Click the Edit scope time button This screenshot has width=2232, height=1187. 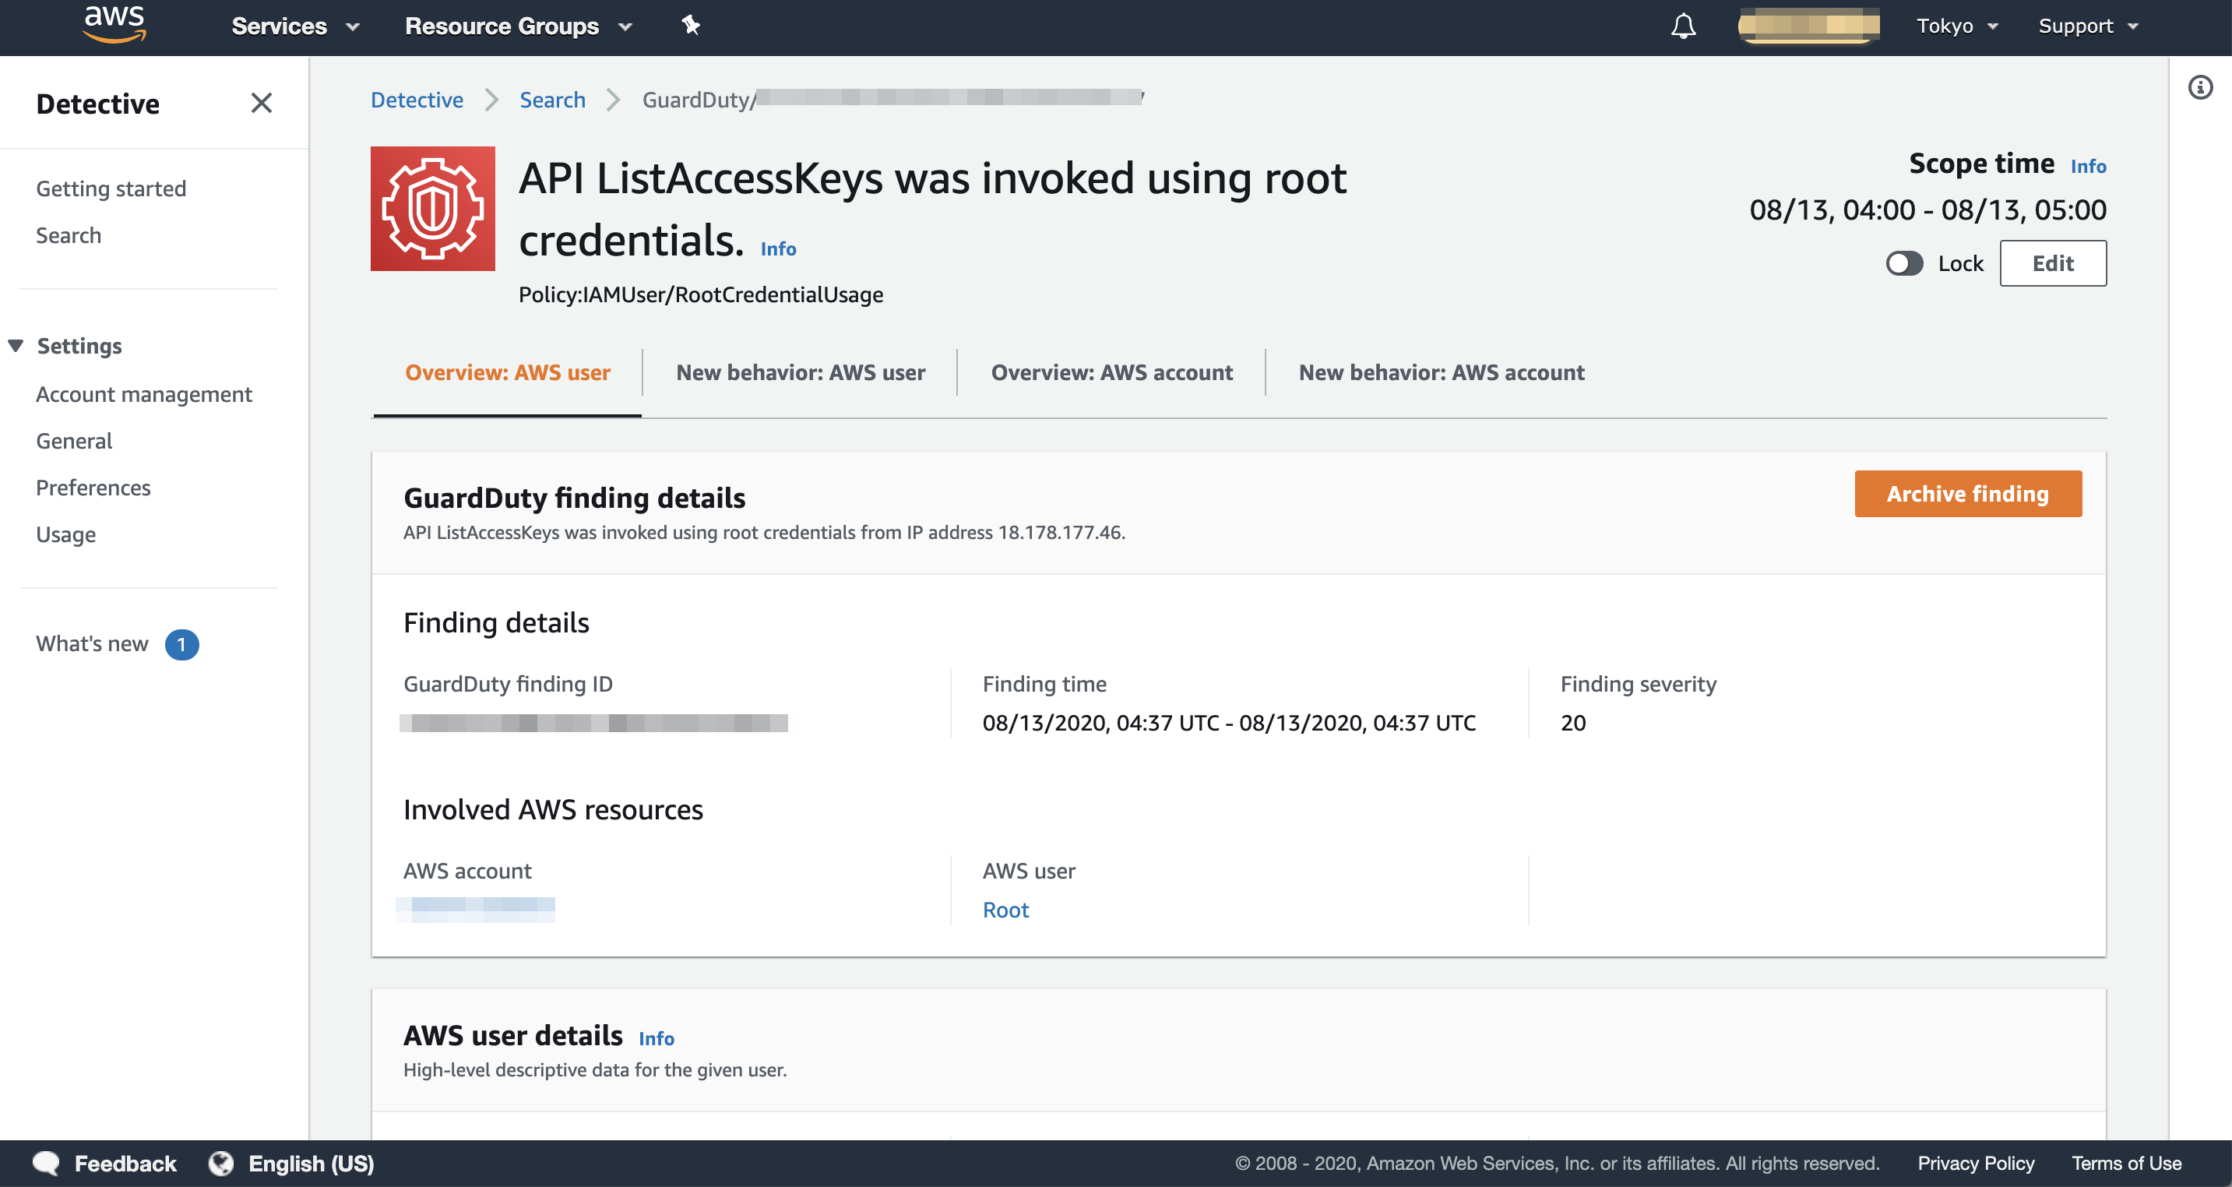click(x=2052, y=263)
